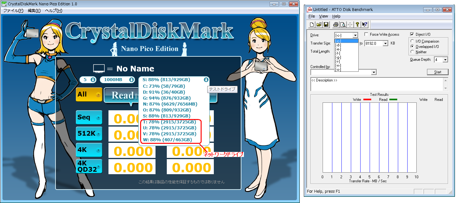Open the 8192.0 transfer size dropdown
Screen dimensions: 459x203
386,43
